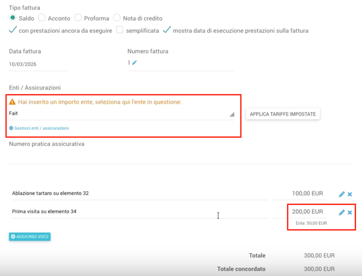The height and width of the screenshot is (276, 362).
Task: Enable the semplificata checkbox
Action: 120,30
